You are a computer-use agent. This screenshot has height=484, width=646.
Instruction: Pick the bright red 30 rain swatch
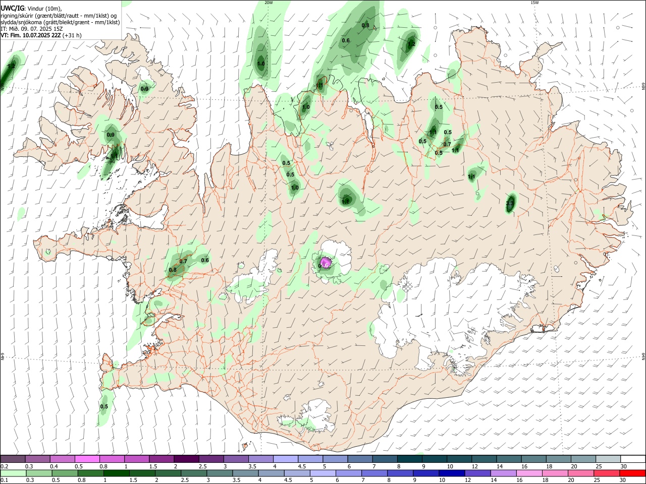tap(632, 473)
